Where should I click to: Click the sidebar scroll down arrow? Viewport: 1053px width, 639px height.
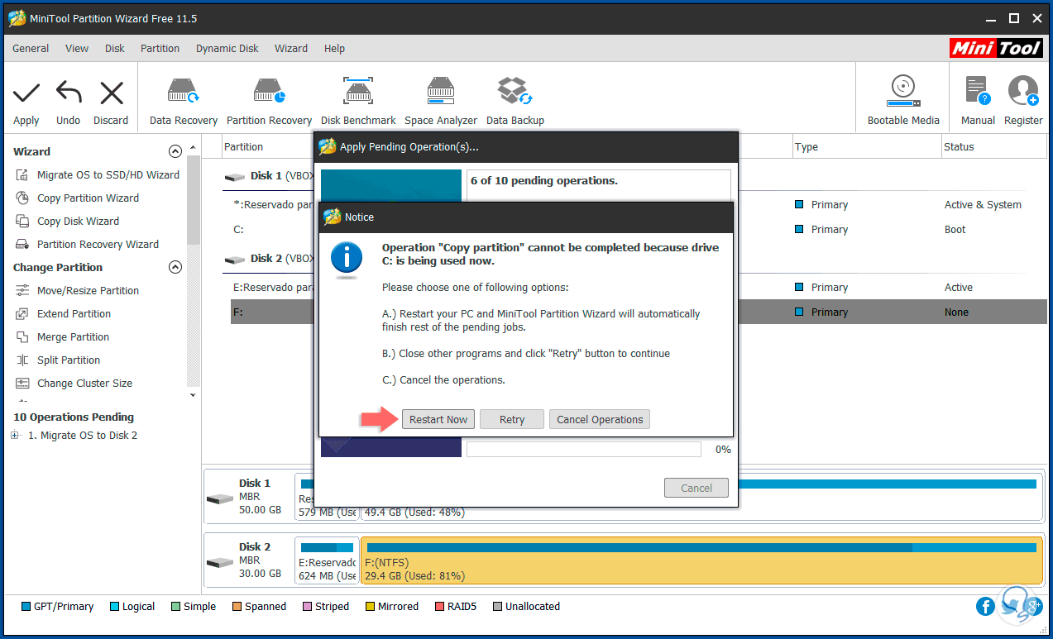coord(194,395)
